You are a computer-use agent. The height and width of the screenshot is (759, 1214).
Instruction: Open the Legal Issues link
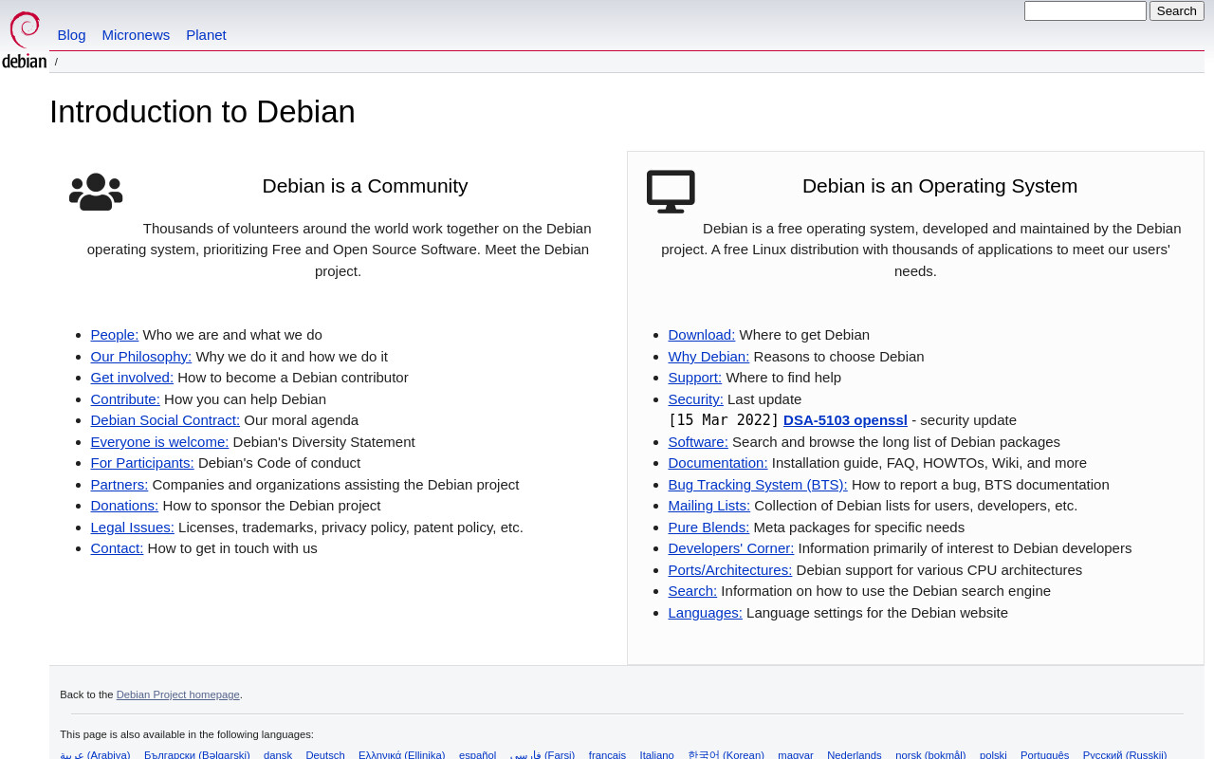coord(132,528)
